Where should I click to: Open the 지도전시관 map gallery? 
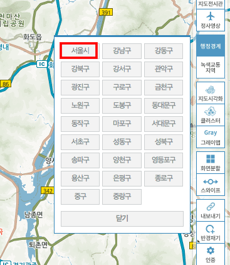(x=211, y=4)
